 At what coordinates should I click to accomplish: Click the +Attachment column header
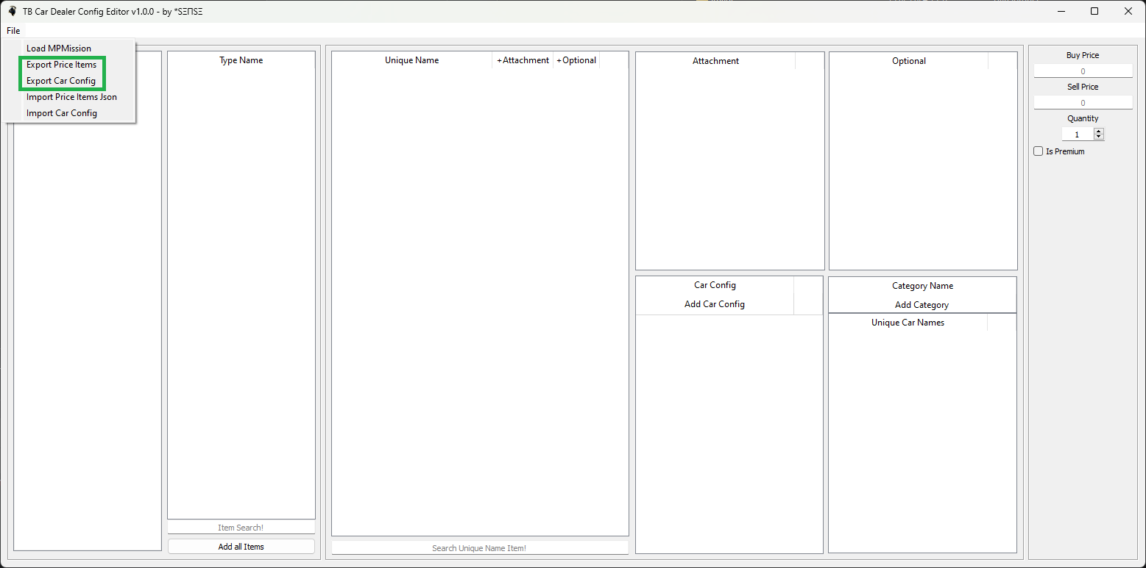[x=523, y=60]
